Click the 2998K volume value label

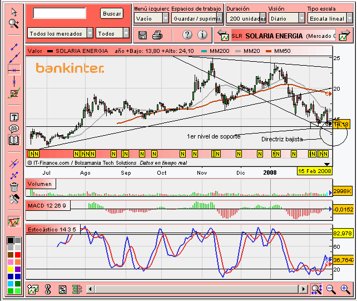coord(343,191)
